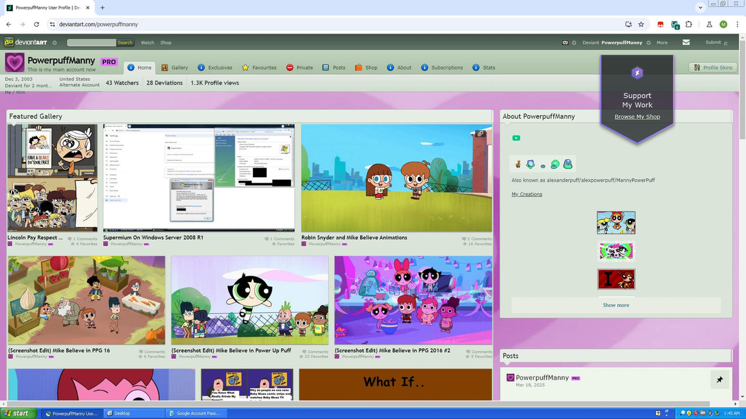The height and width of the screenshot is (419, 746).
Task: Click the red extension icon in toolbar
Action: tap(660, 24)
